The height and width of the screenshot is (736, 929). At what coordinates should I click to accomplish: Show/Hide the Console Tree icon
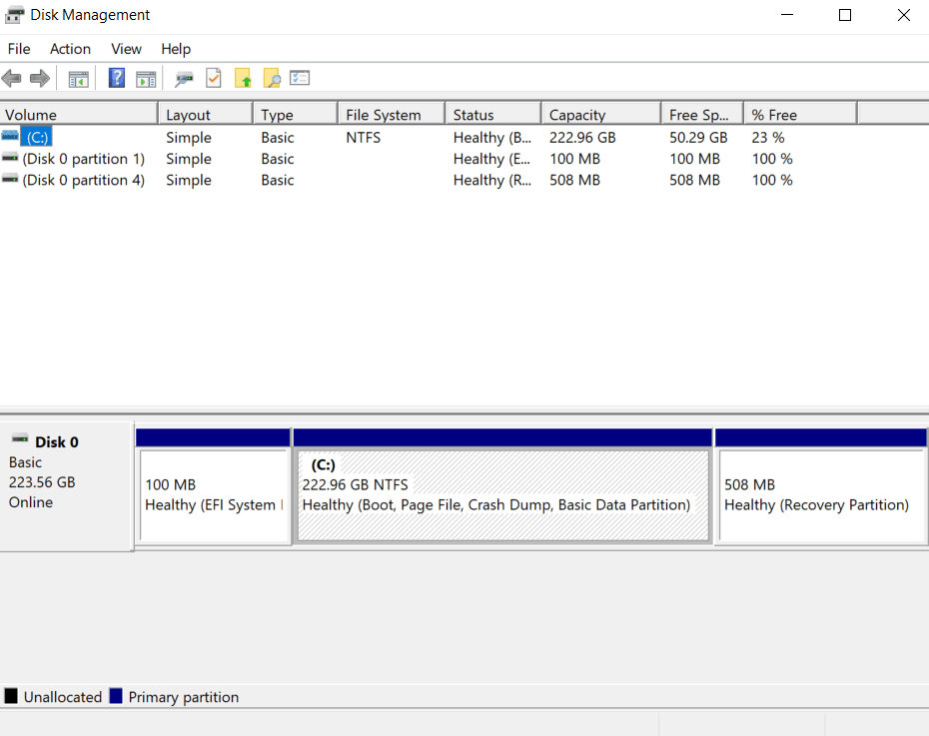tap(78, 79)
